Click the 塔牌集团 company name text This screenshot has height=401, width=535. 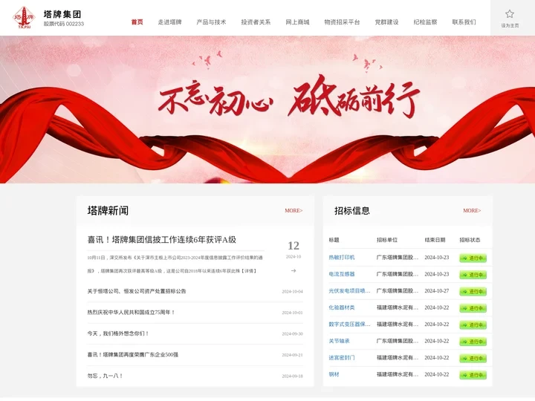point(62,14)
